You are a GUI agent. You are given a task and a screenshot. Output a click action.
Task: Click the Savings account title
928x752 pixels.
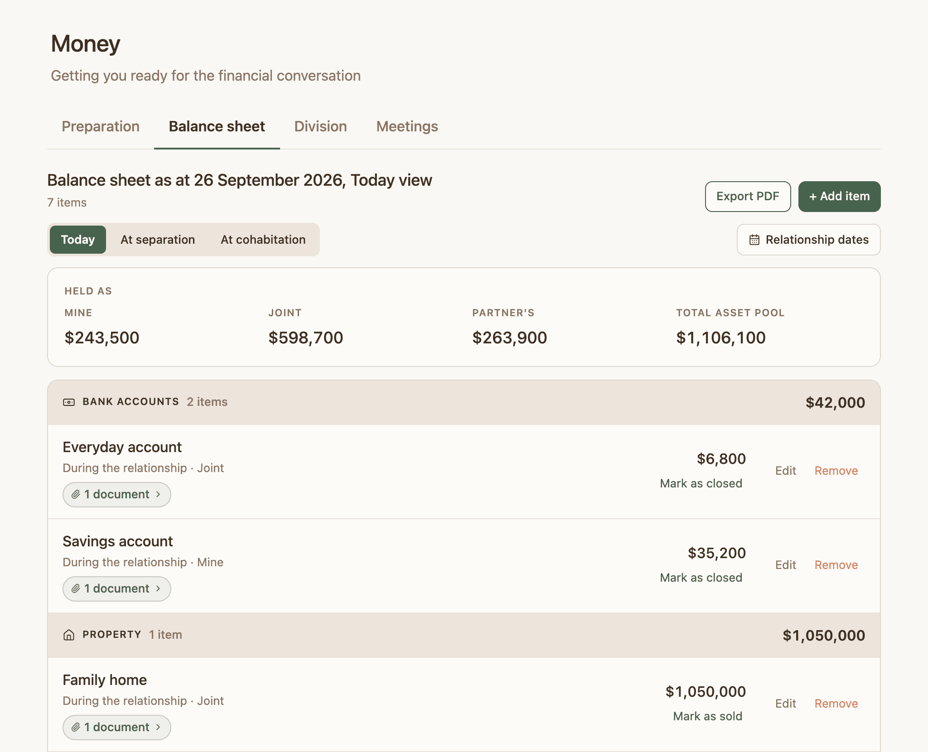(x=118, y=541)
